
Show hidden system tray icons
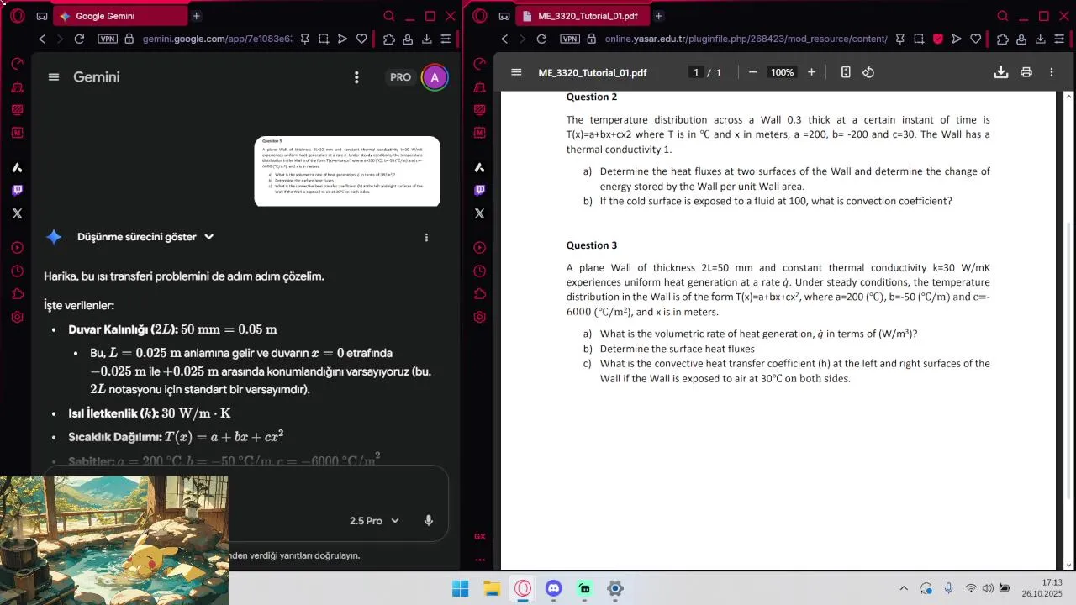pyautogui.click(x=904, y=588)
